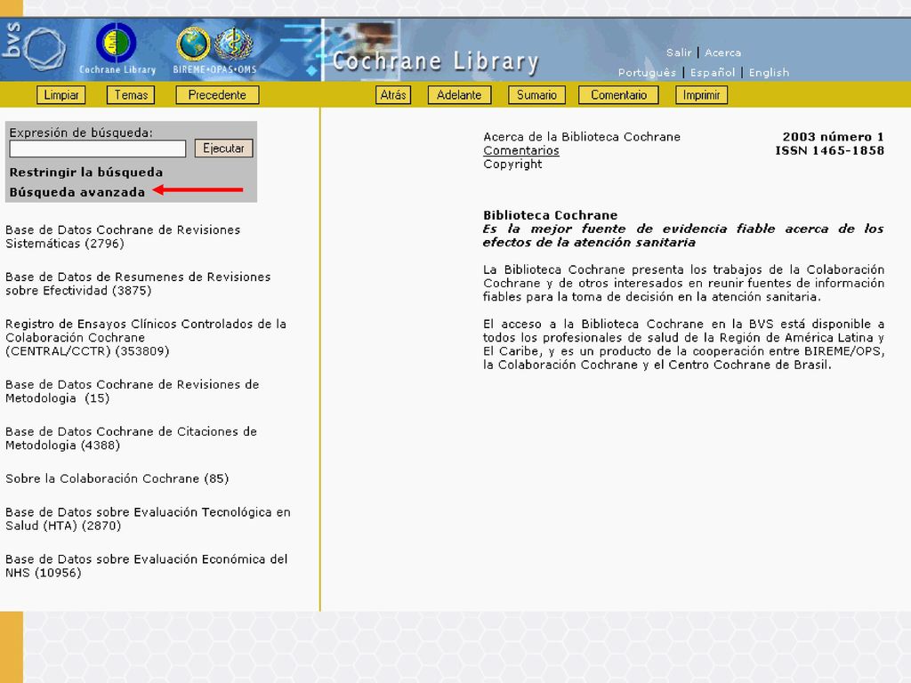The width and height of the screenshot is (911, 683).
Task: Click the Limpiar button
Action: (x=61, y=94)
